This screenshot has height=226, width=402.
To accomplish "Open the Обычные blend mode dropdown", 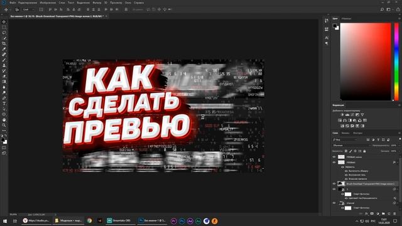I will tap(352, 145).
